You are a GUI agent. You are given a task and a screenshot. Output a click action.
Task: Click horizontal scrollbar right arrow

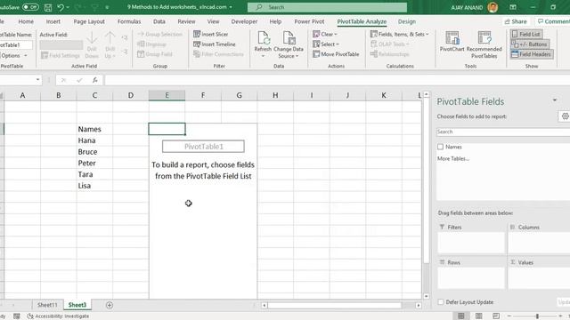click(419, 306)
